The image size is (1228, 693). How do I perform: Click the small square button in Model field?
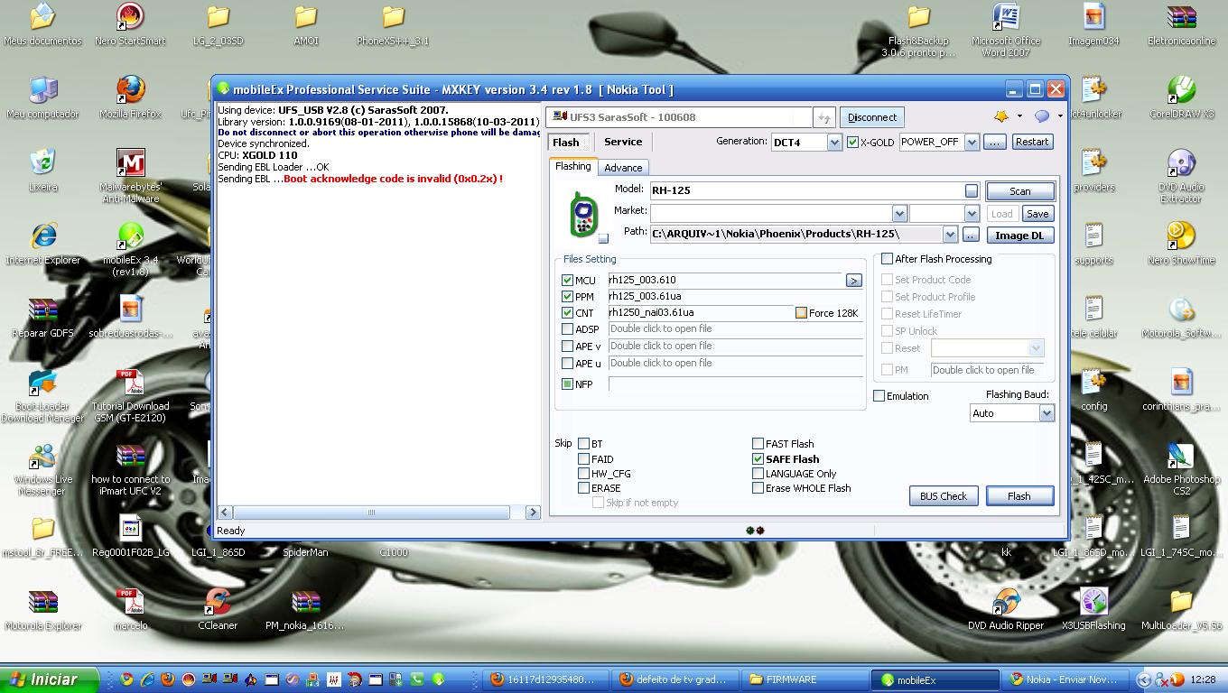[x=971, y=190]
